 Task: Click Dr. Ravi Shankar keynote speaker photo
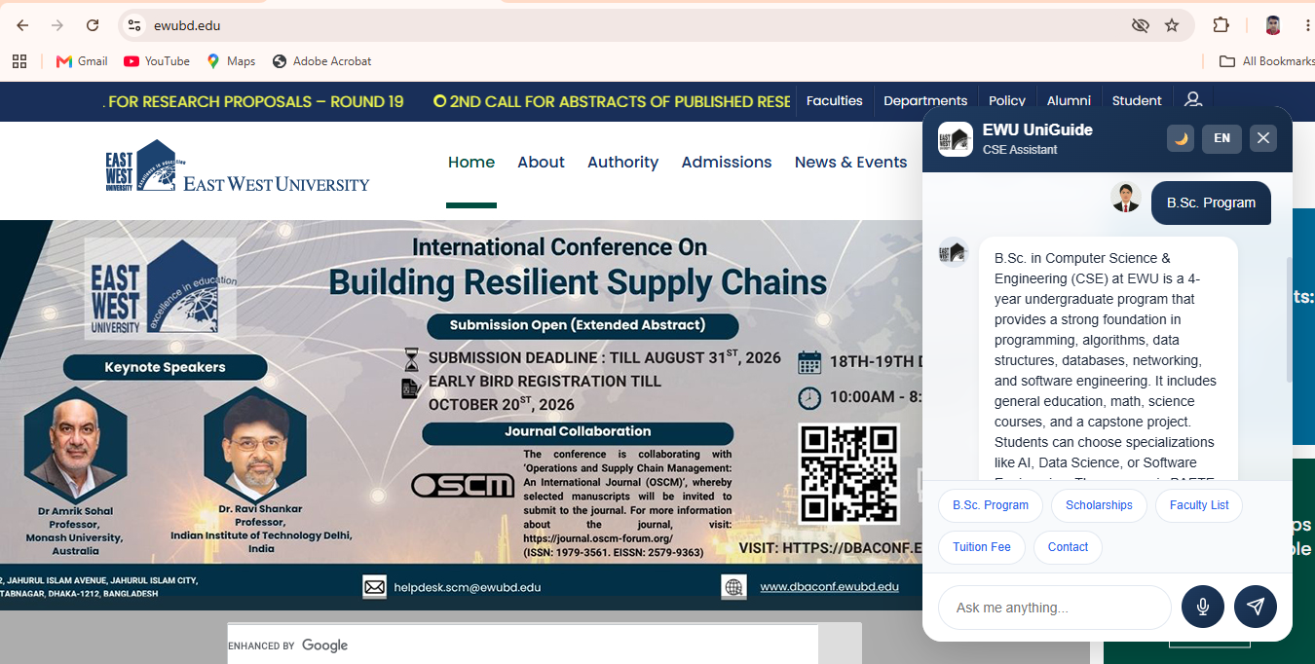[x=255, y=444]
